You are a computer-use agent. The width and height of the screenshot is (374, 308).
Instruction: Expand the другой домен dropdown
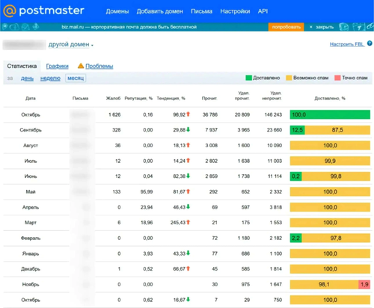pyautogui.click(x=71, y=45)
